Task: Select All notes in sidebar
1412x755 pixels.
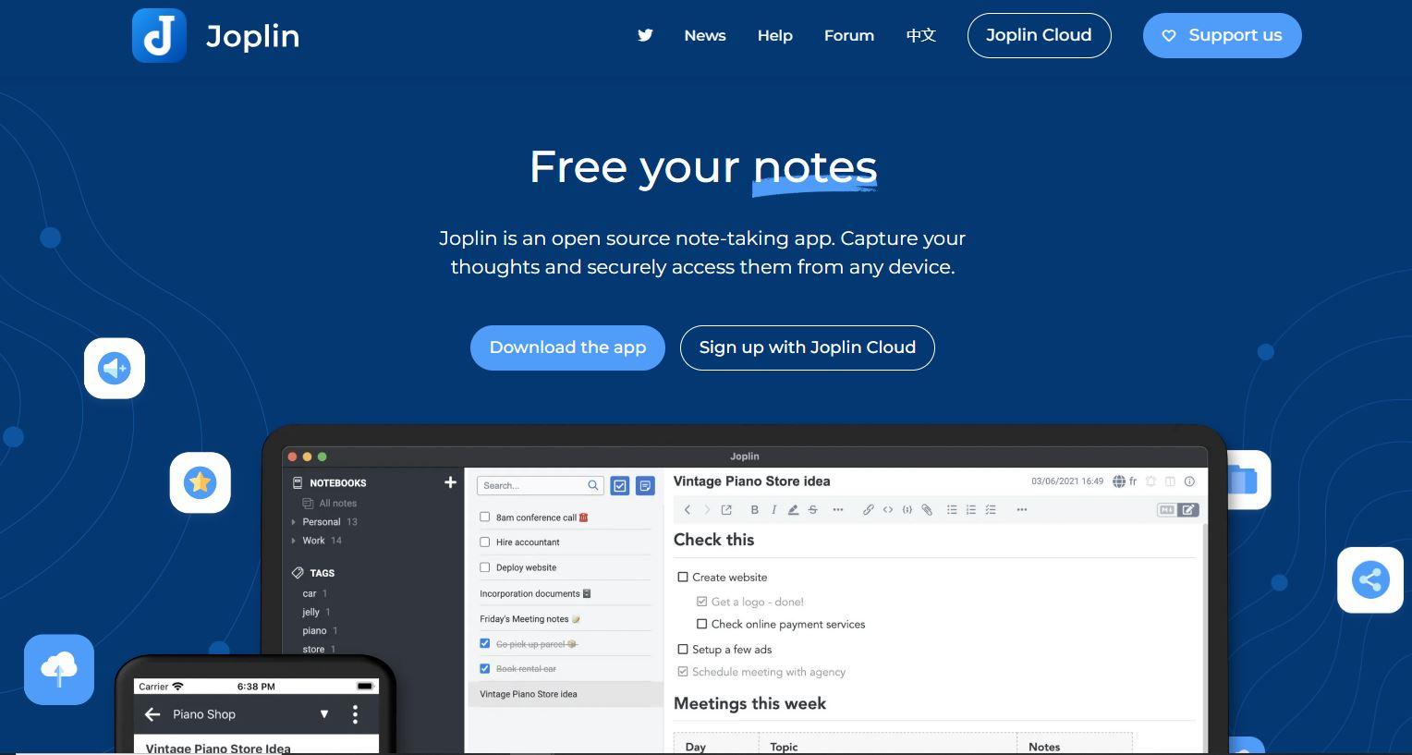Action: point(337,504)
